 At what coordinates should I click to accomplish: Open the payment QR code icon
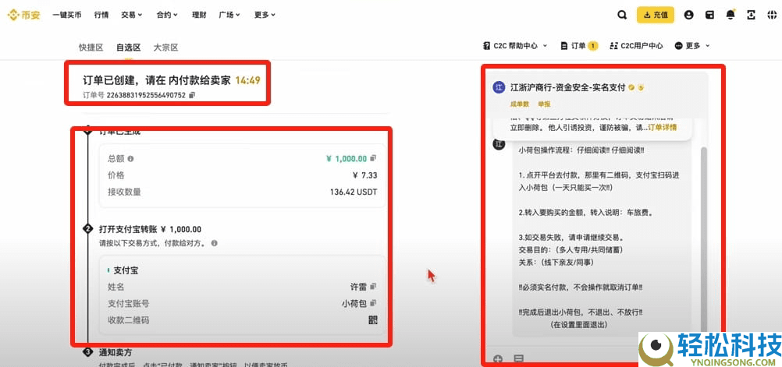pos(372,319)
